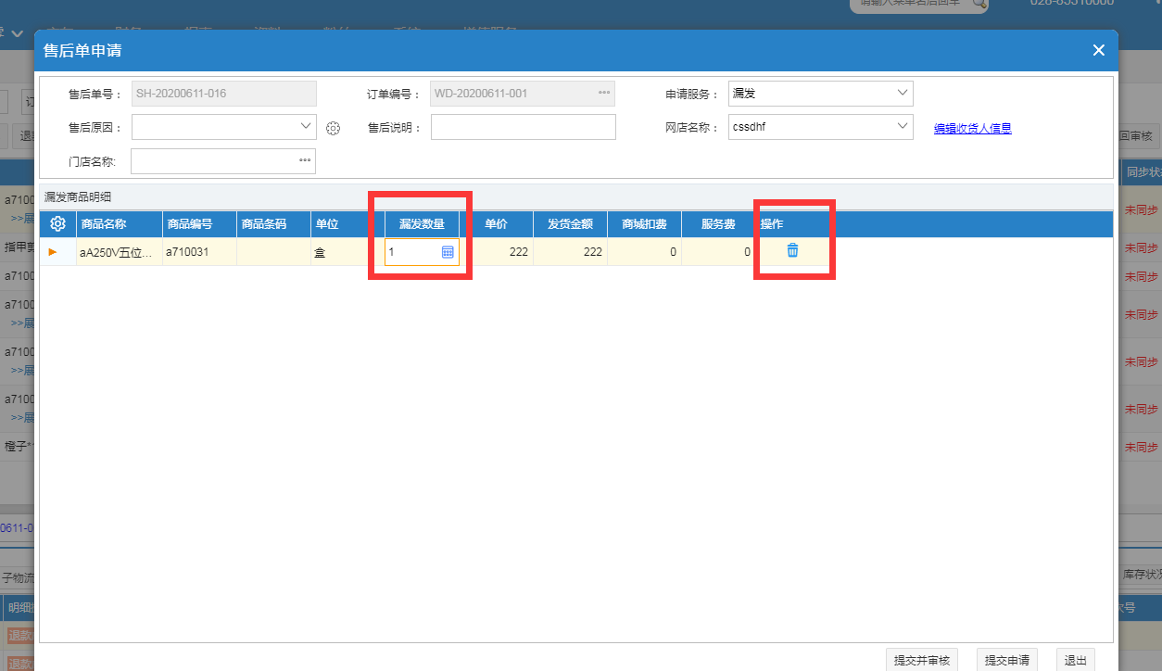1162x671 pixels.
Task: Delete the a710031 product row via trash icon
Action: 792,250
